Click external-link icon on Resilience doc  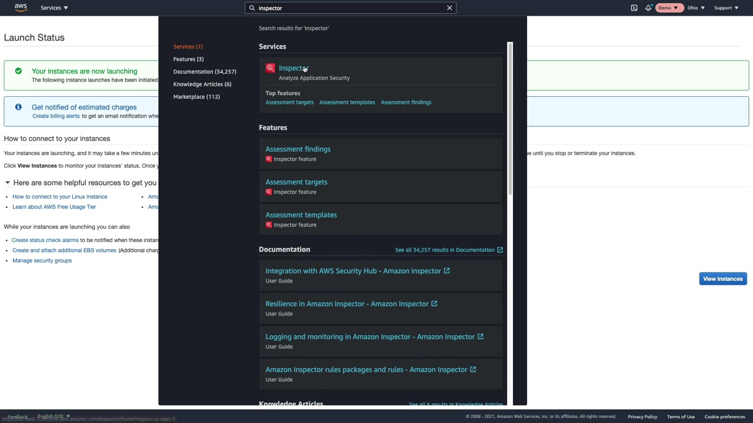point(434,304)
